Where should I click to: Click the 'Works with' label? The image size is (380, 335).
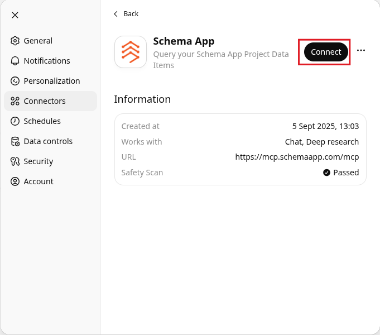click(x=142, y=142)
